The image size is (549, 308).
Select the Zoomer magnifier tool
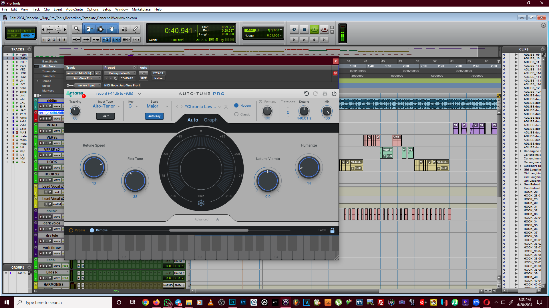coord(77,29)
